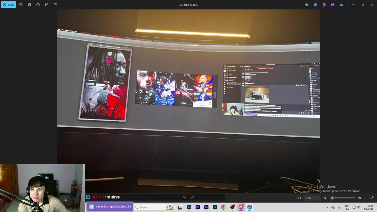Screen dimensions: 377x212
Task: Click the fit-to-window icon beside 37%
Action: point(299,198)
